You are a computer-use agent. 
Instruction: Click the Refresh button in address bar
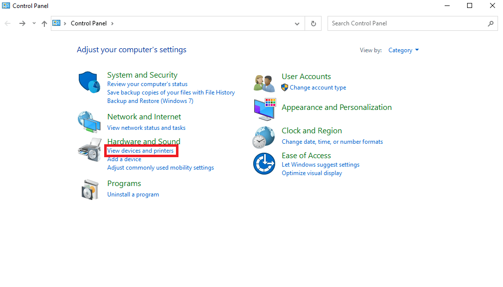(x=313, y=23)
